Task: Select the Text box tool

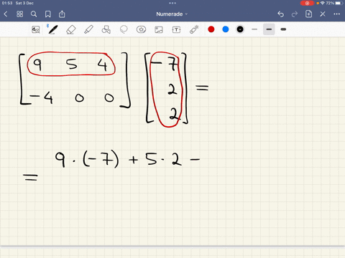Action: [176, 29]
